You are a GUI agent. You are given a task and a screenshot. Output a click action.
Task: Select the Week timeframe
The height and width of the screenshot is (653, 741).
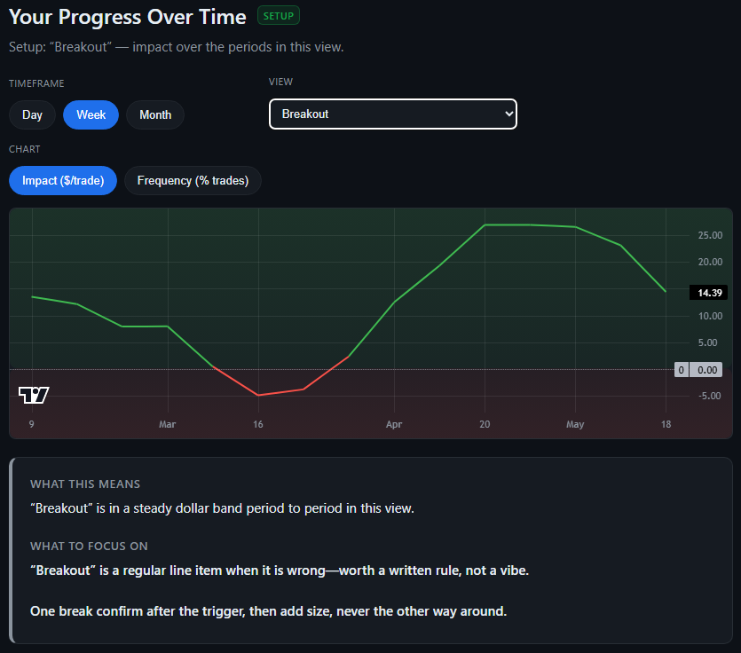click(x=91, y=114)
